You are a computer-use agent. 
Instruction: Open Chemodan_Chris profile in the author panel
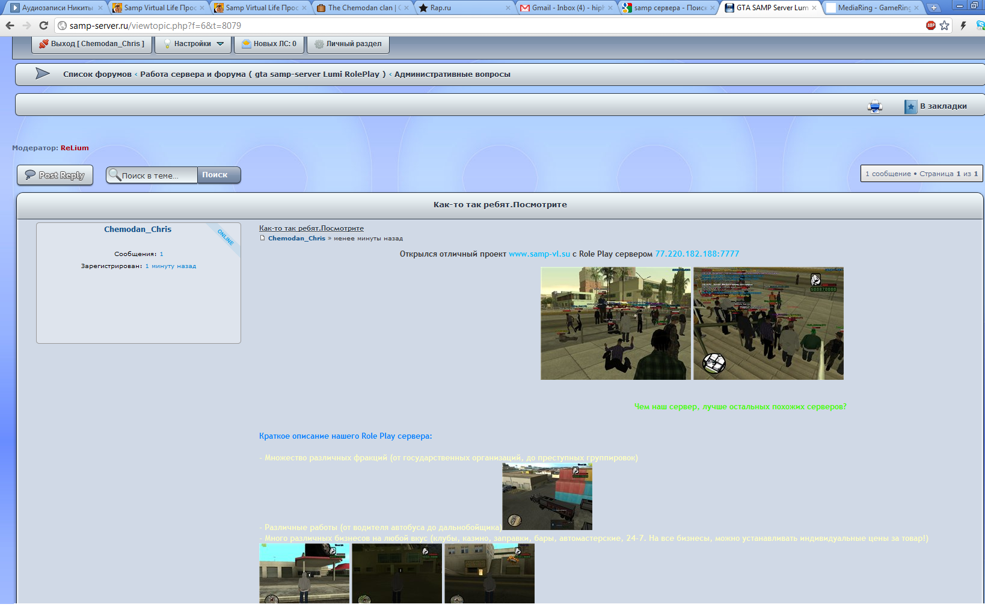pos(138,230)
